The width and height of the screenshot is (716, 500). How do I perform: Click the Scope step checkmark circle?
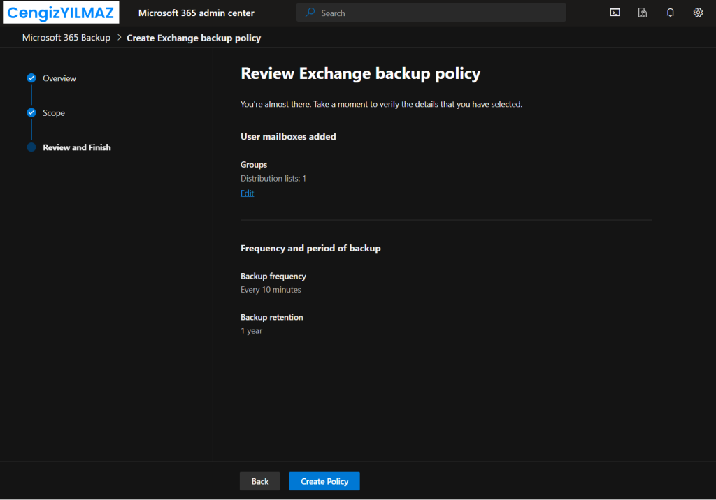click(31, 112)
